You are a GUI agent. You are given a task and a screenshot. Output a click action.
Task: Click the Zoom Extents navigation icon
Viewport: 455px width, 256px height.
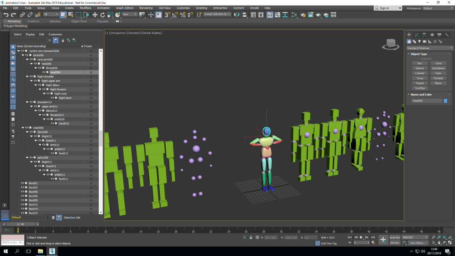click(x=444, y=238)
